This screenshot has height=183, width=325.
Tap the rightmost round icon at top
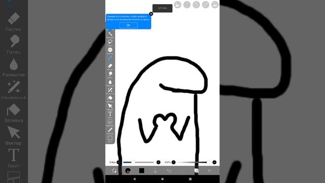click(215, 5)
